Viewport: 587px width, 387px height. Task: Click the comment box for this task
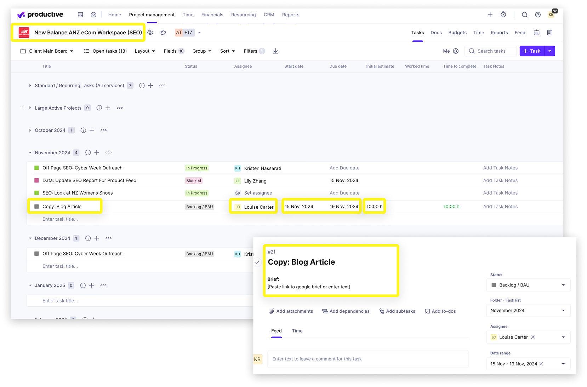coord(368,359)
